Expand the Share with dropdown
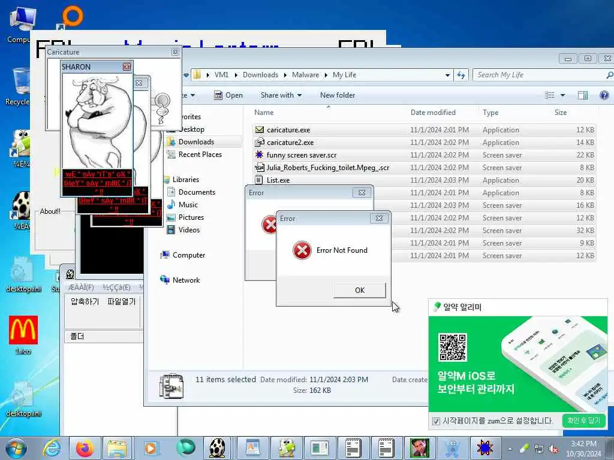 (281, 95)
